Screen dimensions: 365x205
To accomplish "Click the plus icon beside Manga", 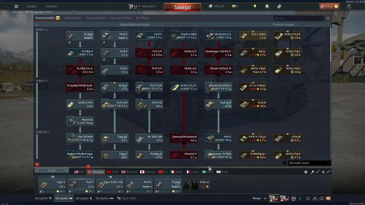I will (x=265, y=198).
